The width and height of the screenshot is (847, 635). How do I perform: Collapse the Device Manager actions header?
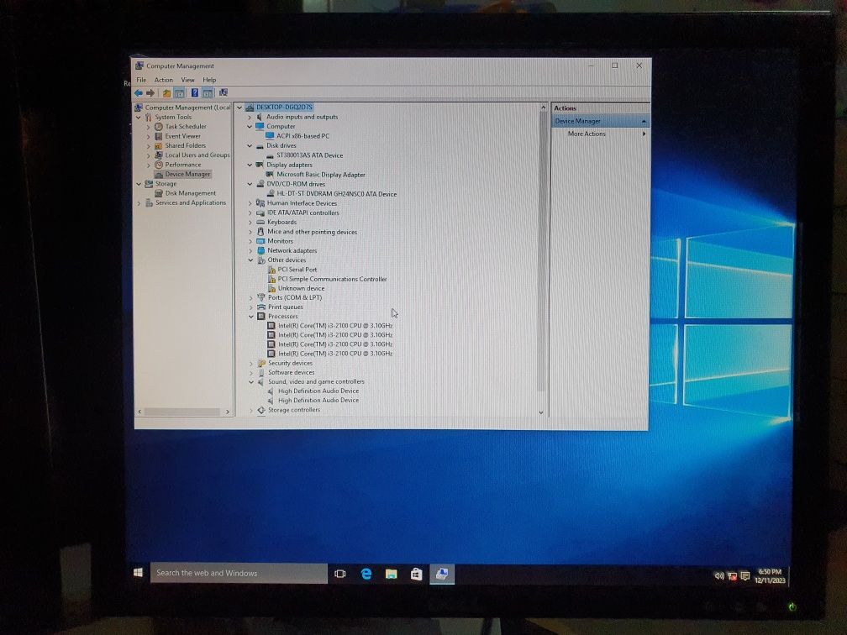tap(644, 122)
